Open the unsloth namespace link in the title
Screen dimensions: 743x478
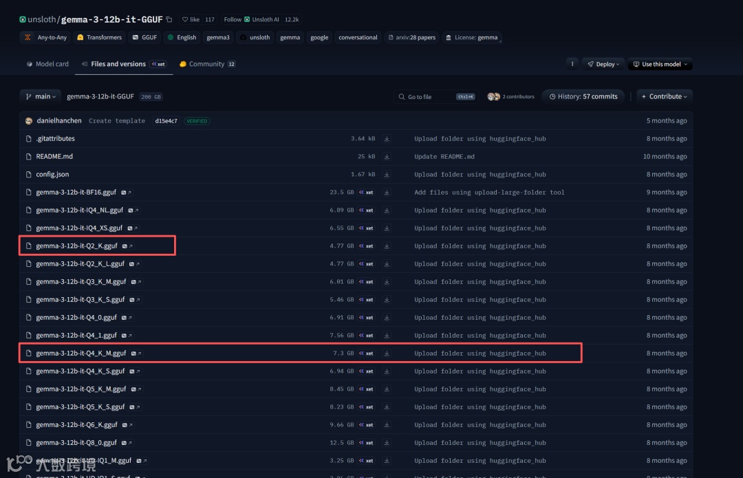click(x=42, y=19)
